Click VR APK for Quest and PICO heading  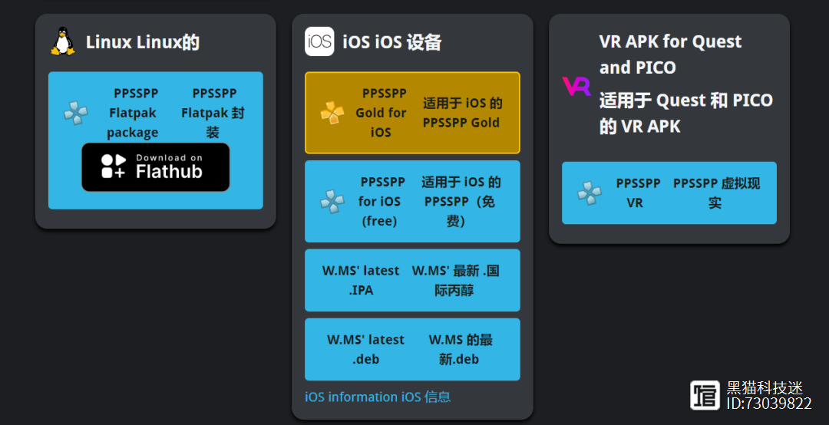click(x=670, y=54)
